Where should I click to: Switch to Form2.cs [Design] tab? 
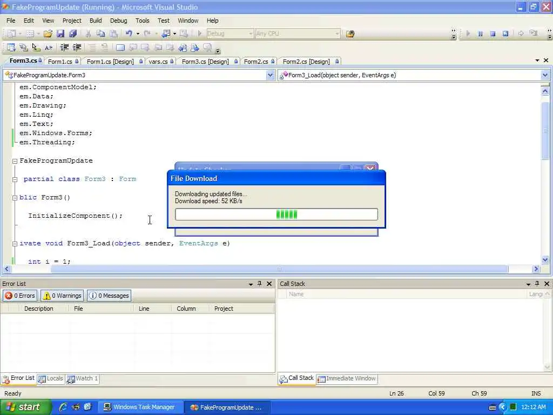pyautogui.click(x=310, y=62)
